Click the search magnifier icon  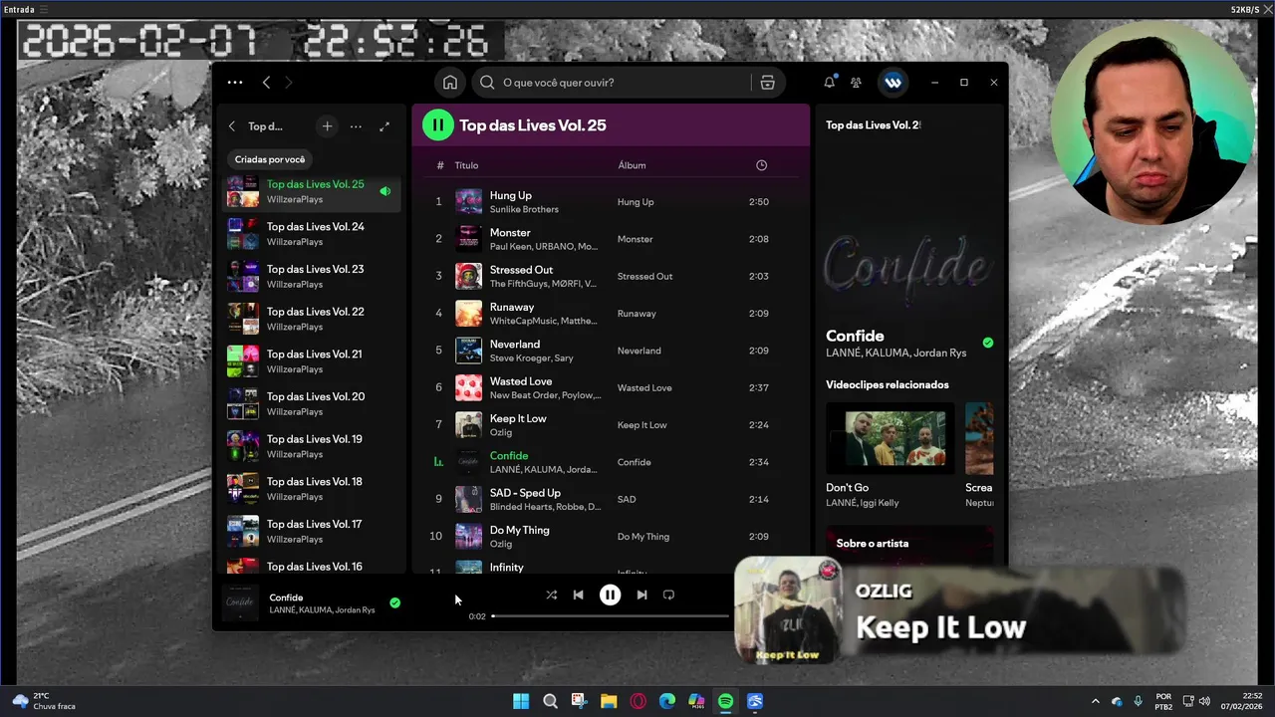[x=487, y=83]
